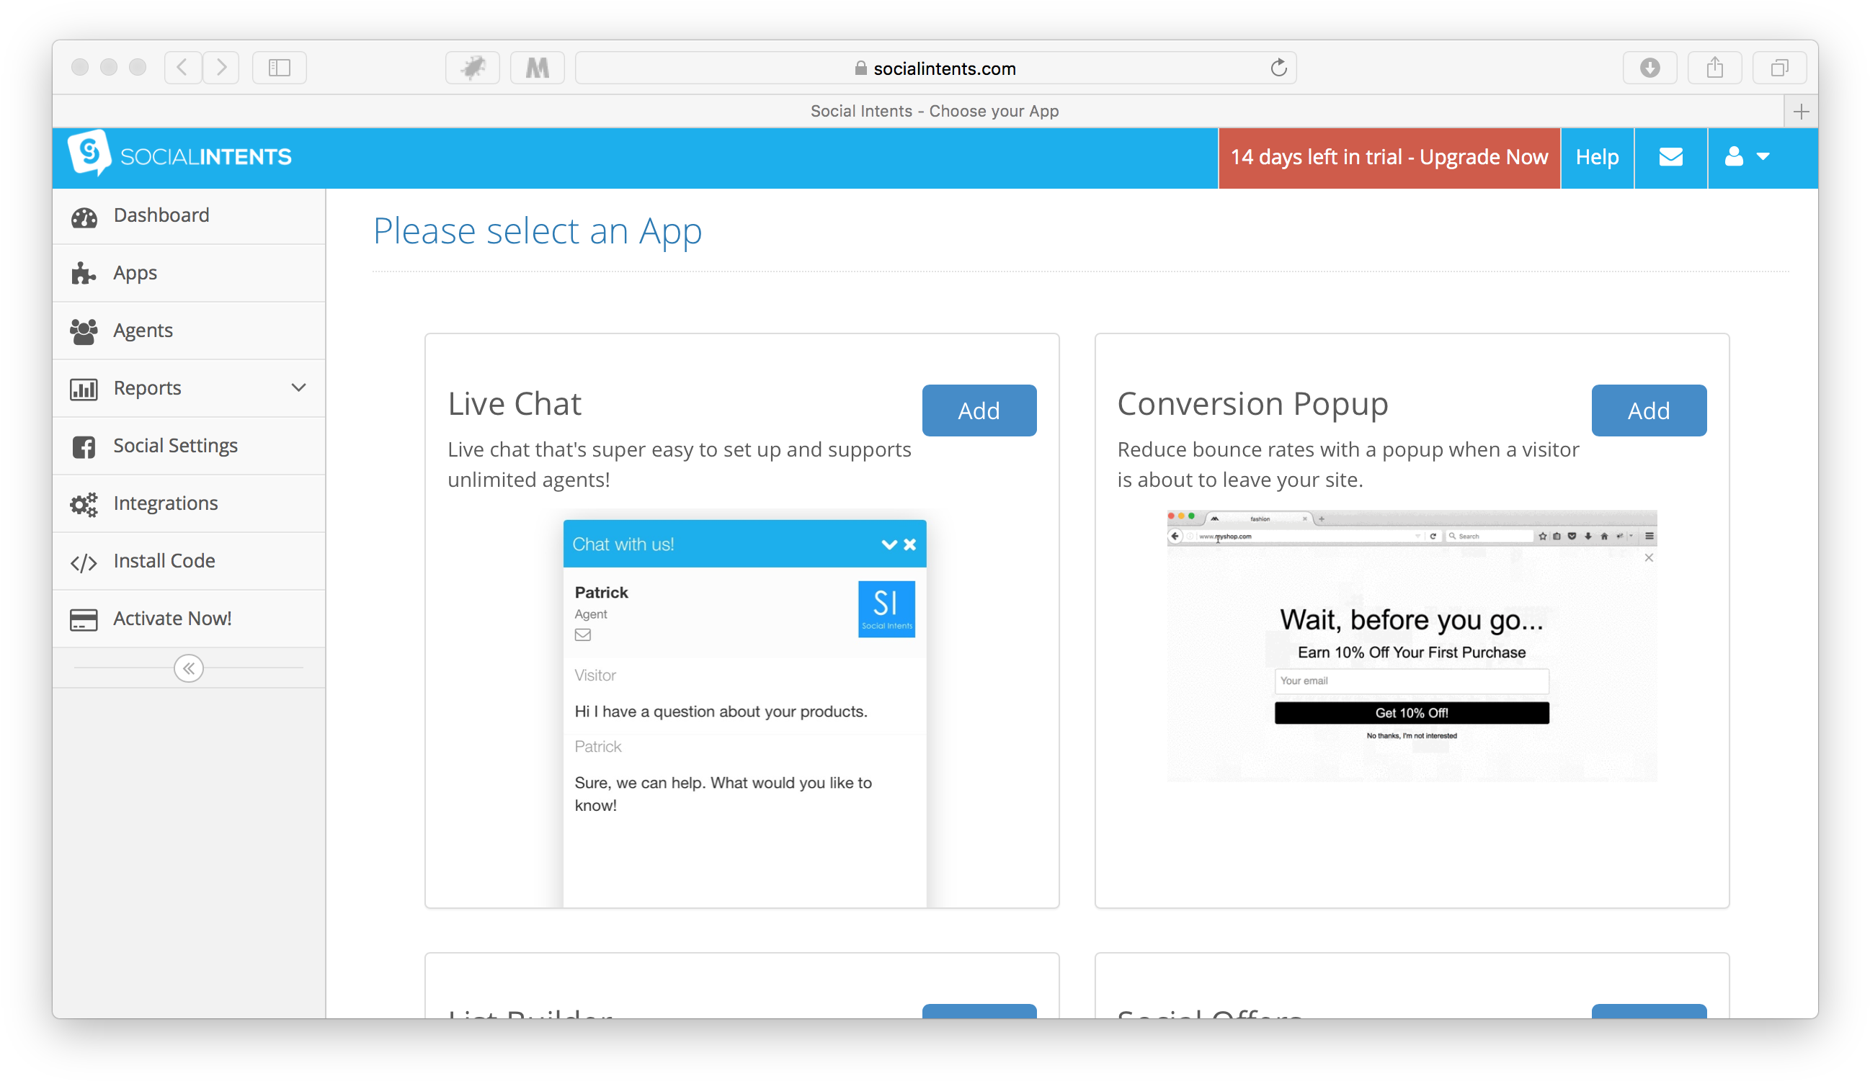The image size is (1870, 1081).
Task: Open the Install Code page
Action: point(189,561)
